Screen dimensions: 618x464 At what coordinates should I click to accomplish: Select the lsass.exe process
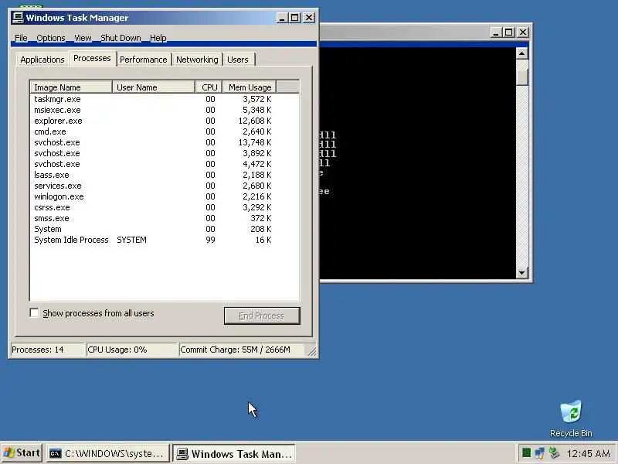coord(152,175)
